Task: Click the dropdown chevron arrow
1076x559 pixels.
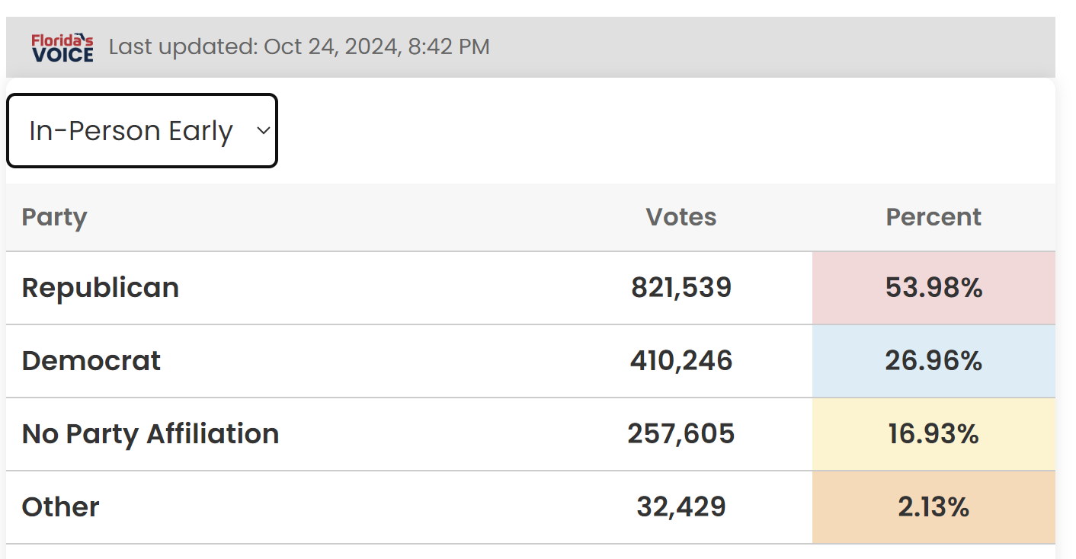Action: pos(263,131)
